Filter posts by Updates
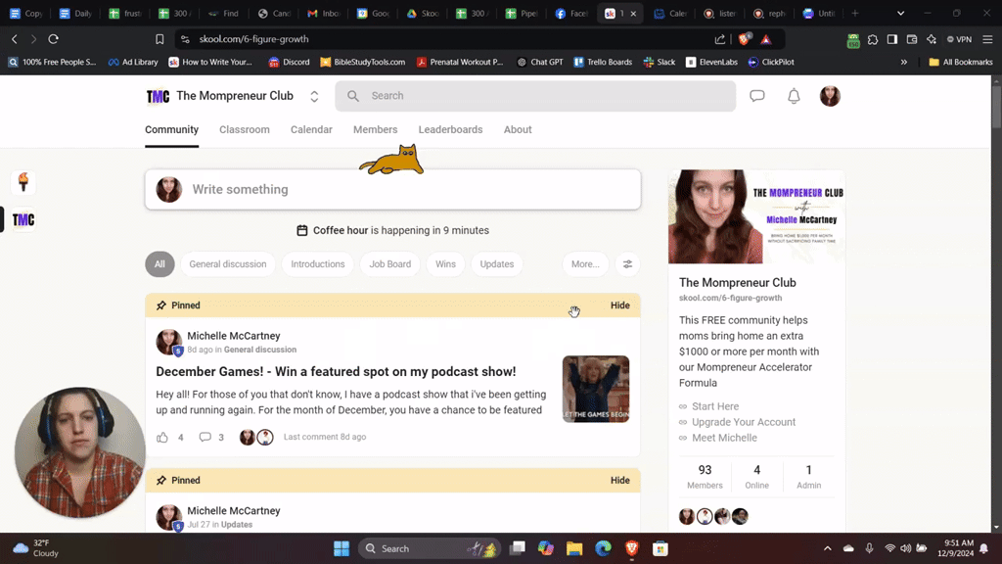 pos(496,264)
